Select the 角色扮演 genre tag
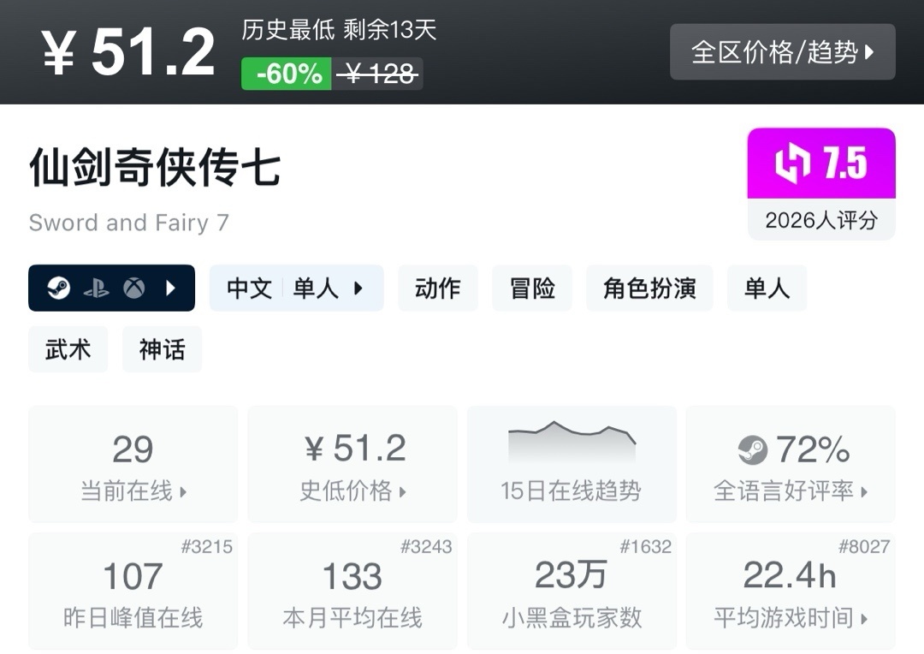 tap(649, 288)
